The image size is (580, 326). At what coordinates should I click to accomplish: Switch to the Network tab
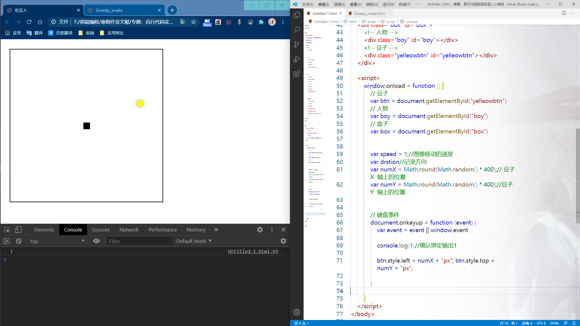click(129, 230)
